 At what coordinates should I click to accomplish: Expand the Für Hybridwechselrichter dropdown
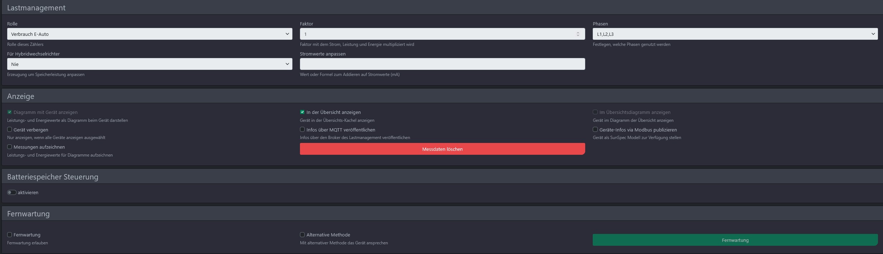149,64
